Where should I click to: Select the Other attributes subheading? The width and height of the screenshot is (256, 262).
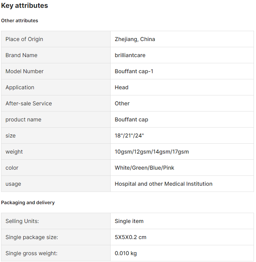tap(19, 21)
